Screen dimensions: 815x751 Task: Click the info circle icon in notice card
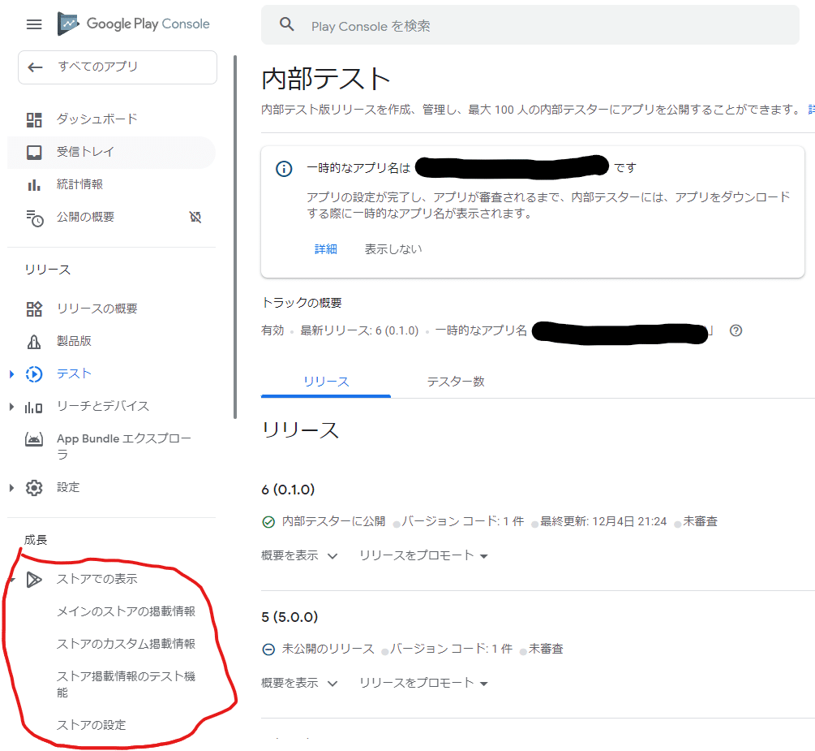284,169
